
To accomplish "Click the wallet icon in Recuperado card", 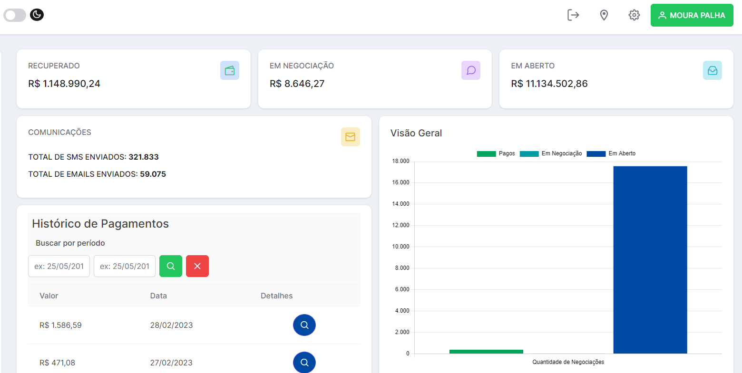I will click(x=230, y=70).
